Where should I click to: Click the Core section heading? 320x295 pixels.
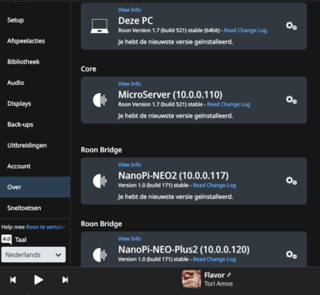click(88, 69)
